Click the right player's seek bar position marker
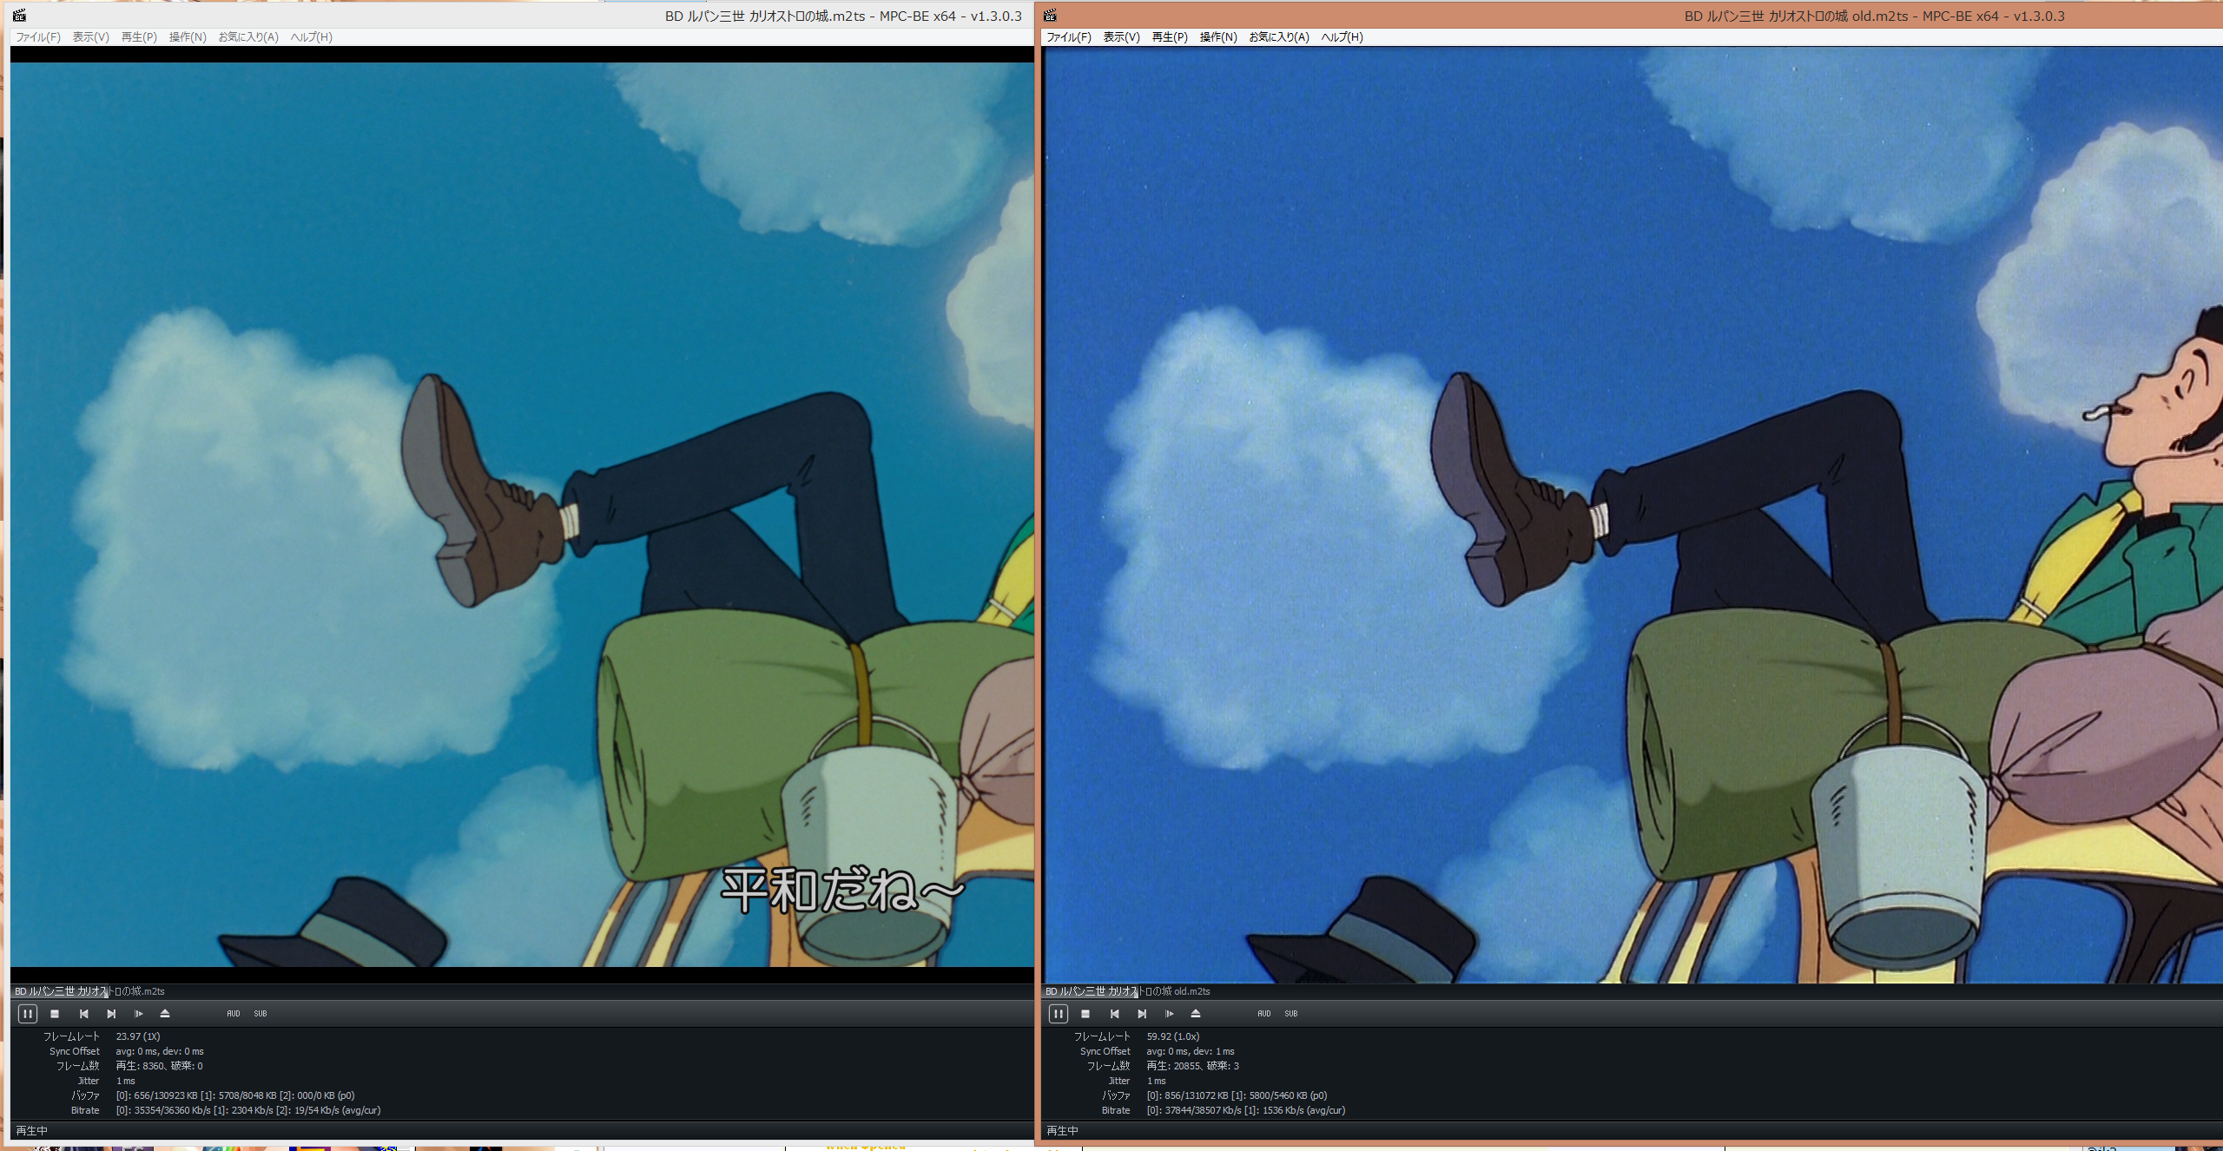Image resolution: width=2223 pixels, height=1151 pixels. 1137,991
